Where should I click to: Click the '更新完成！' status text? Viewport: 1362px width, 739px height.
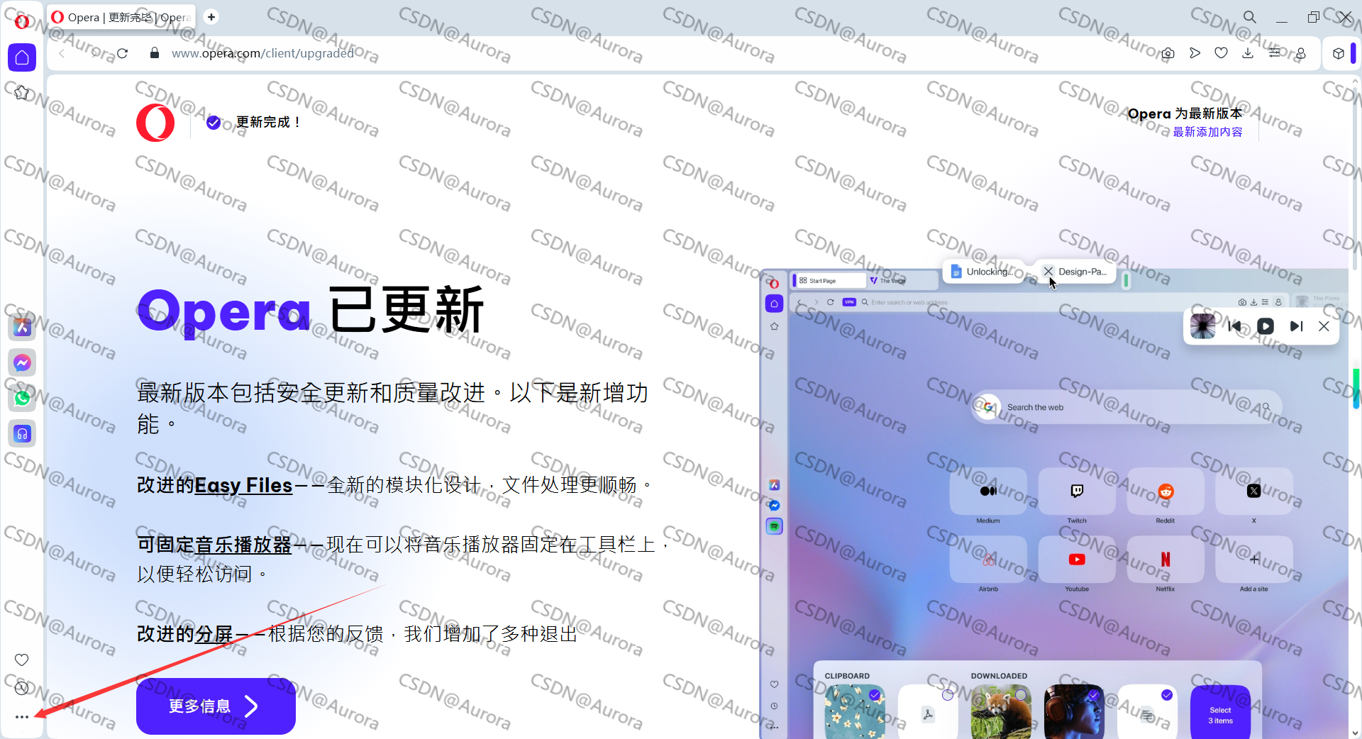click(x=269, y=122)
